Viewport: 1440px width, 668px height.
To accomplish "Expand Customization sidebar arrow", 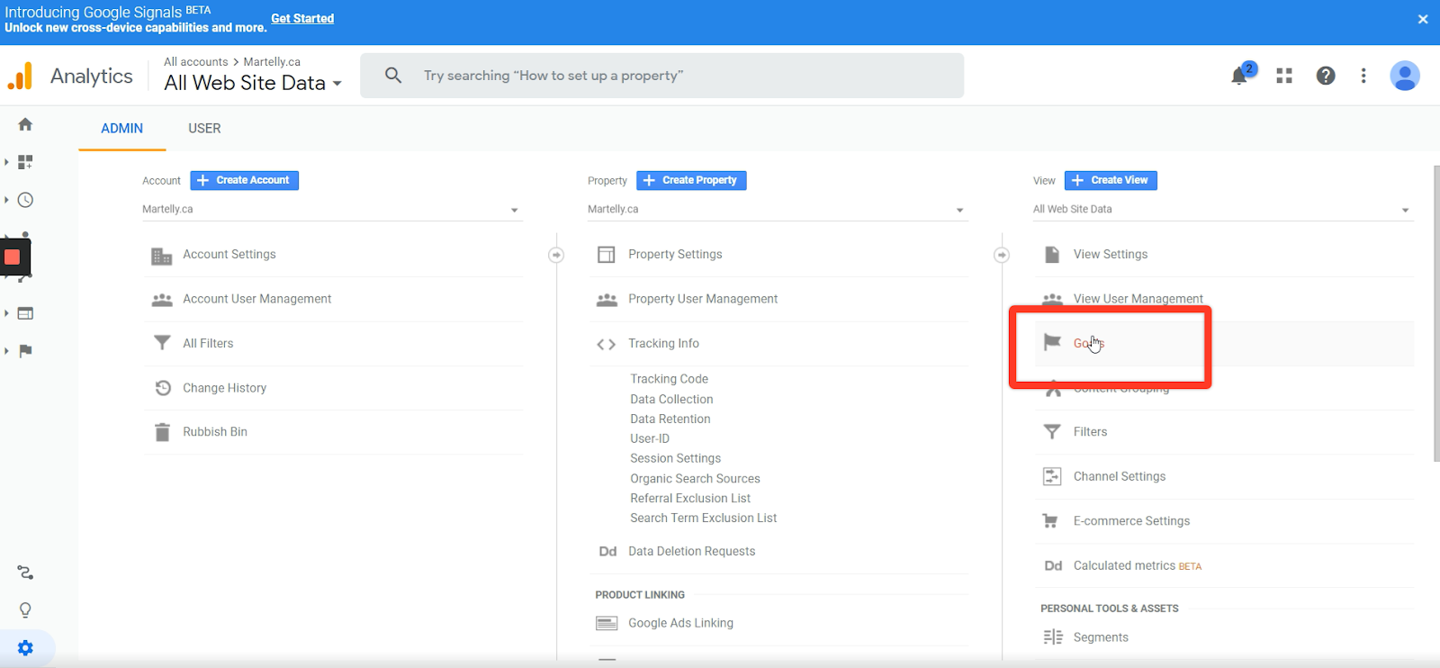I will [x=6, y=162].
